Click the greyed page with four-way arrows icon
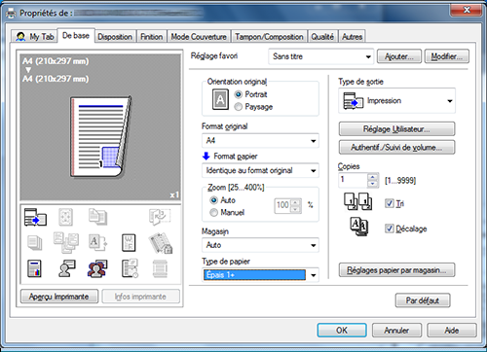The height and width of the screenshot is (352, 487). click(65, 217)
